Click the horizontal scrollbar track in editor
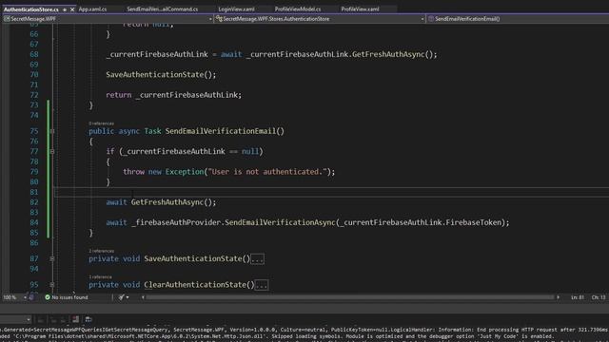609x342 pixels. [x=350, y=297]
